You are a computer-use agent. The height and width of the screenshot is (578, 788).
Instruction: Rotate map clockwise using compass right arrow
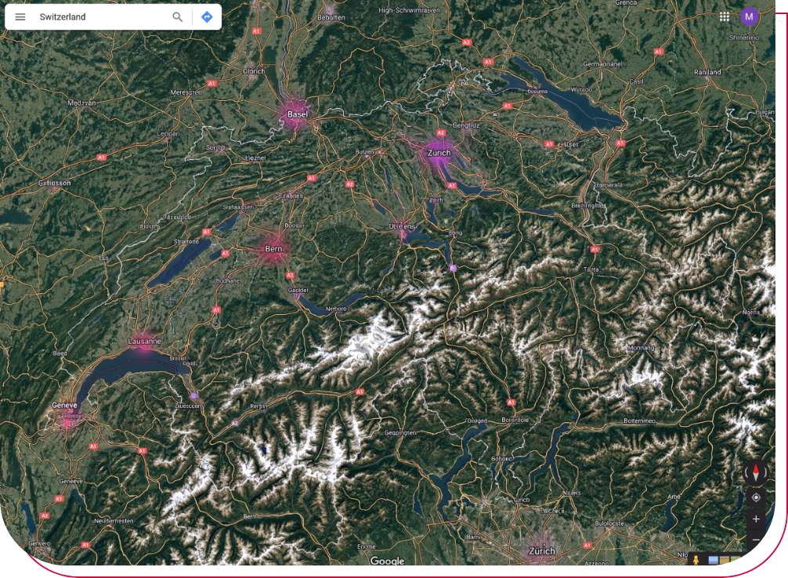pos(765,472)
